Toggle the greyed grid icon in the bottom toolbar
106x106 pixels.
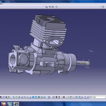tap(68, 97)
